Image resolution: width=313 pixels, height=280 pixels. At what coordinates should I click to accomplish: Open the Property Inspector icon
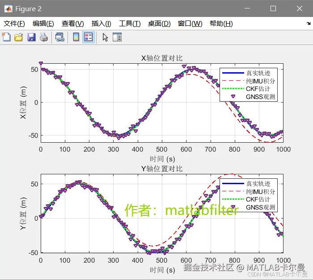pos(117,37)
